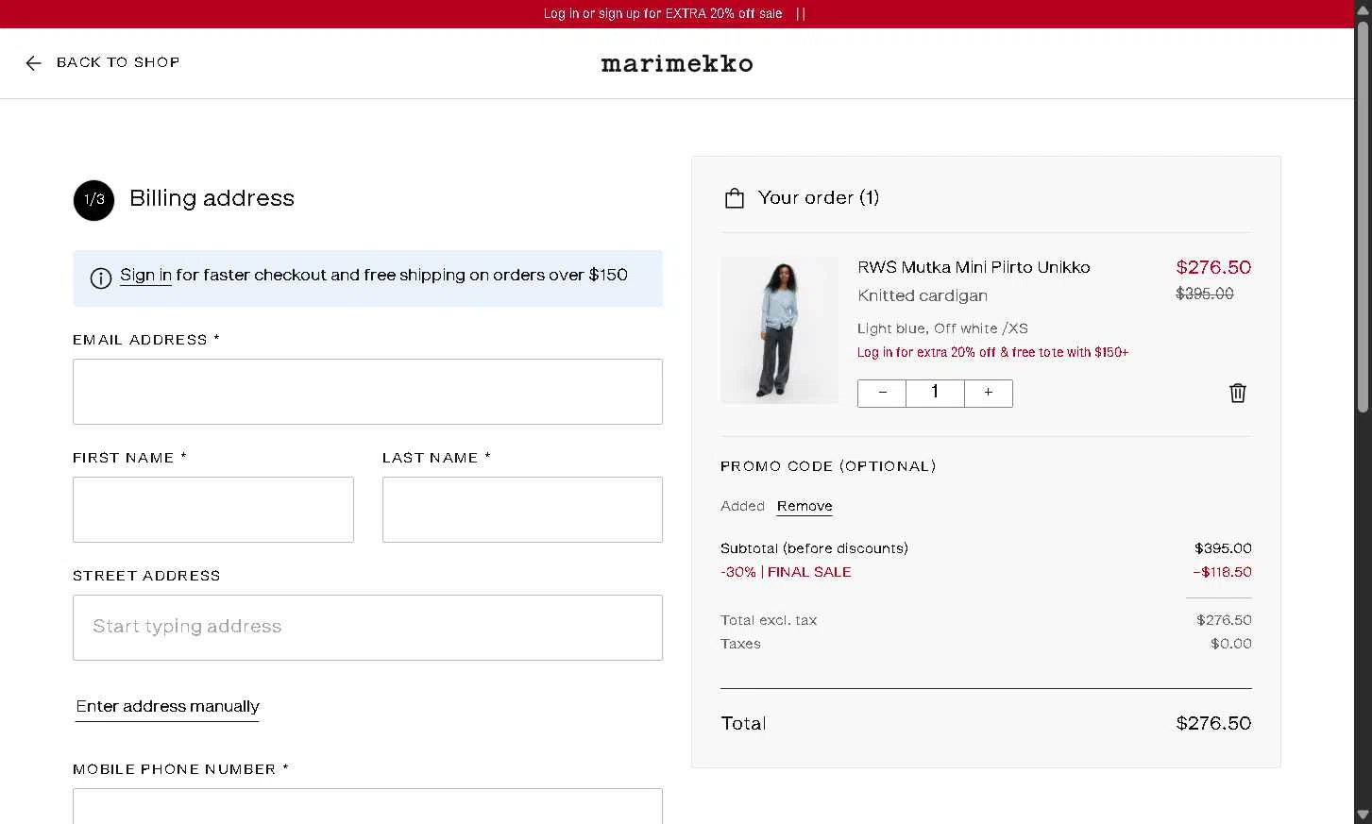Decrease quantity with the minus button
This screenshot has height=824, width=1372.
882,393
